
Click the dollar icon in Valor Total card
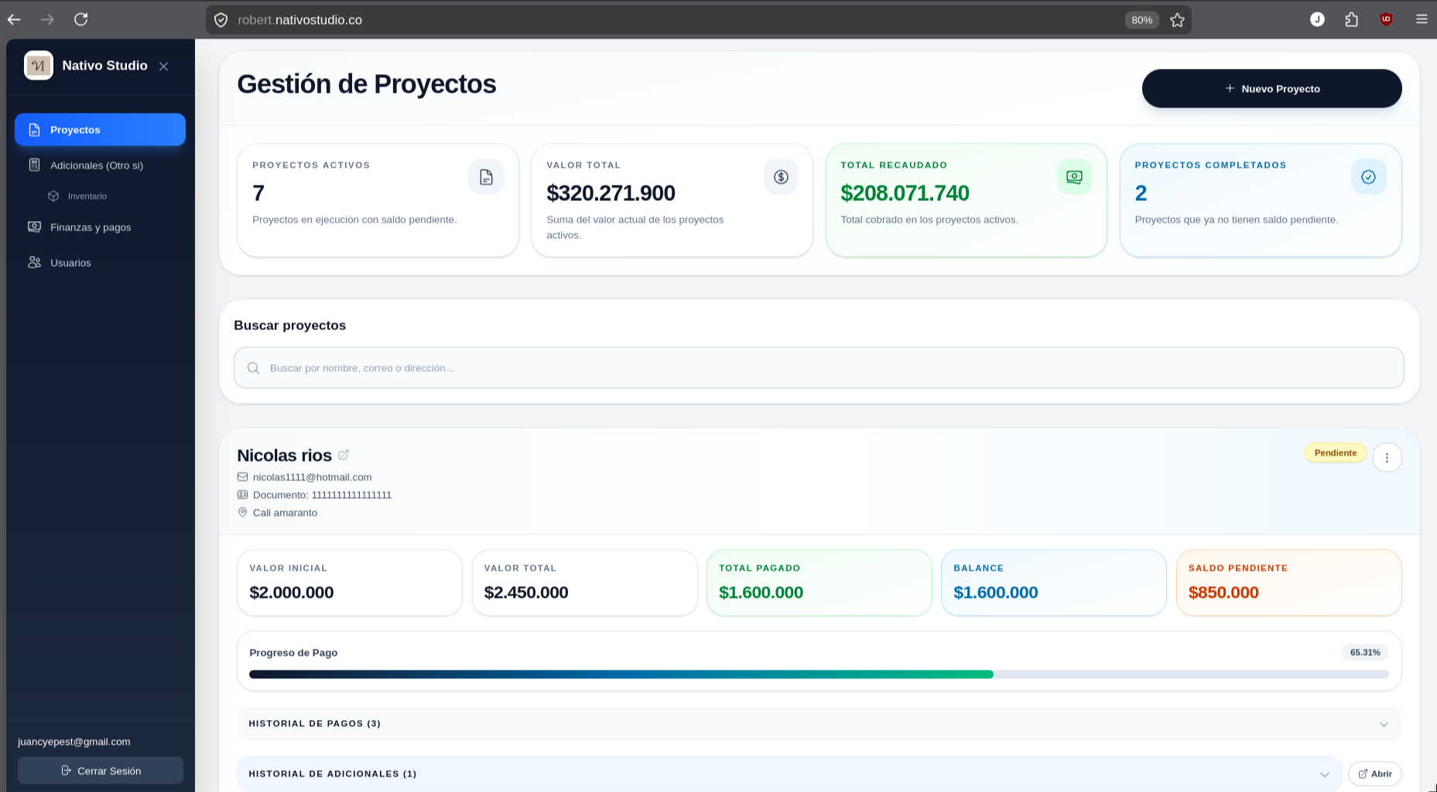(781, 177)
